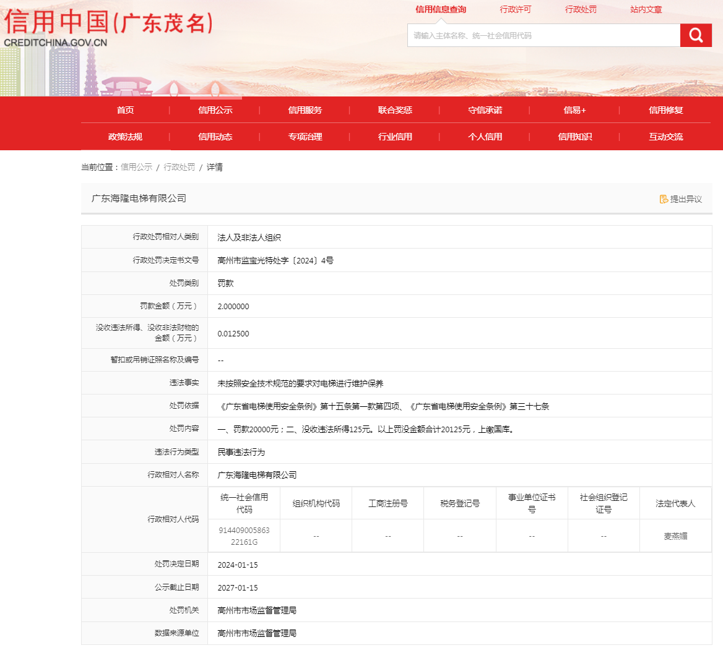
Task: Click the violation fact 未按照安全技术规范 text
Action: [300, 383]
